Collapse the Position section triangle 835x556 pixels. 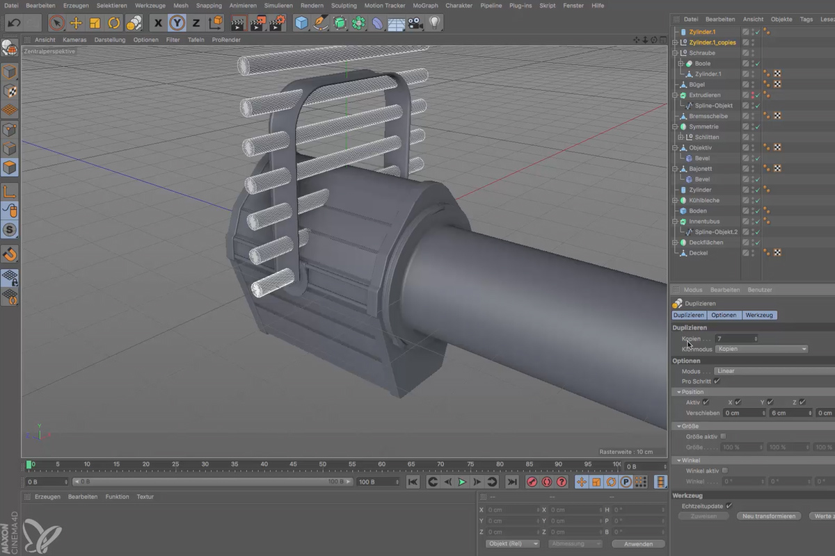tap(679, 392)
